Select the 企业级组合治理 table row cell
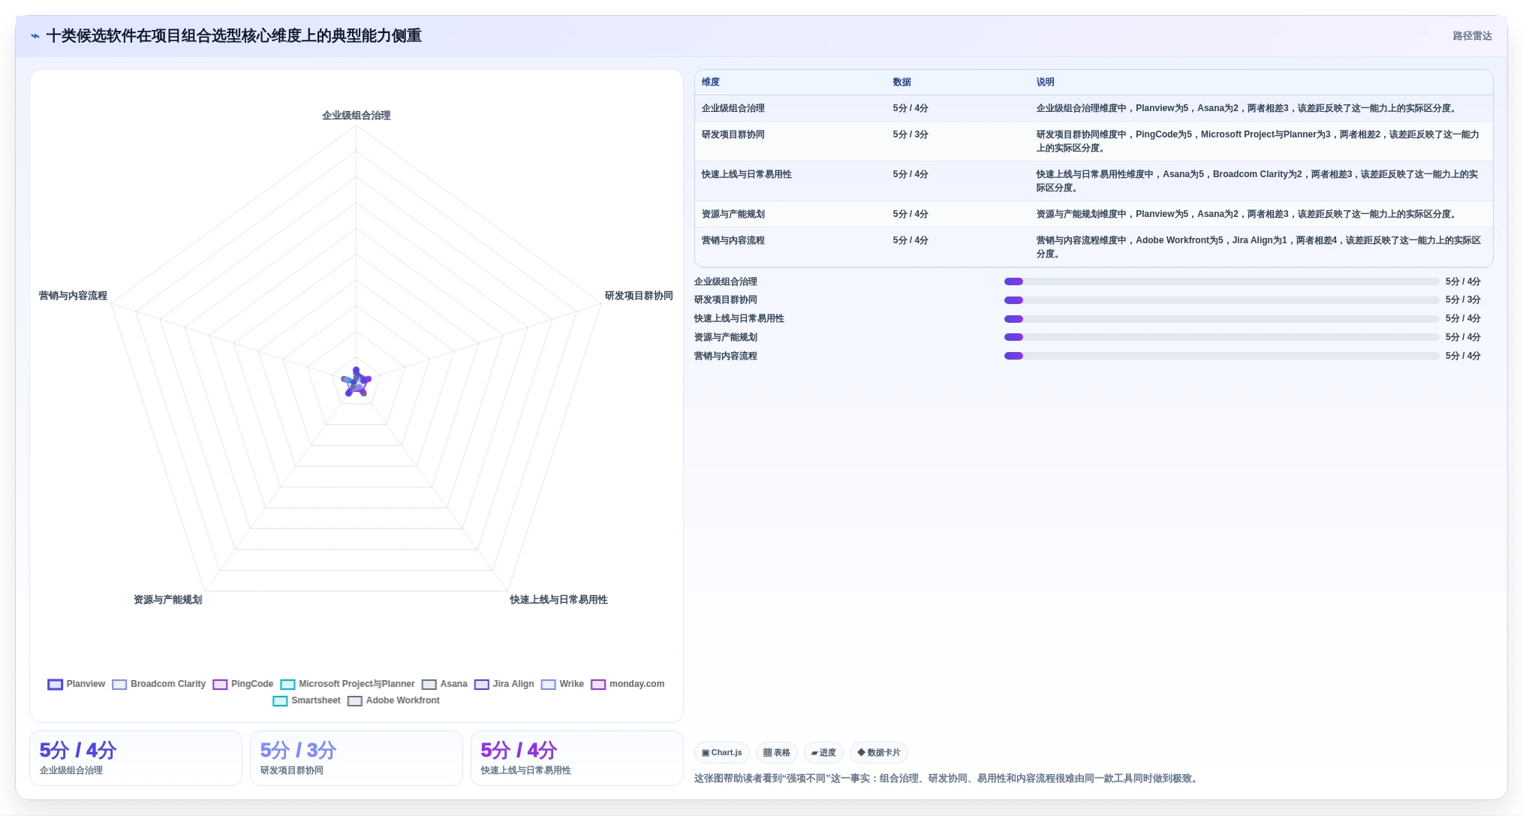The height and width of the screenshot is (816, 1523). tap(733, 108)
